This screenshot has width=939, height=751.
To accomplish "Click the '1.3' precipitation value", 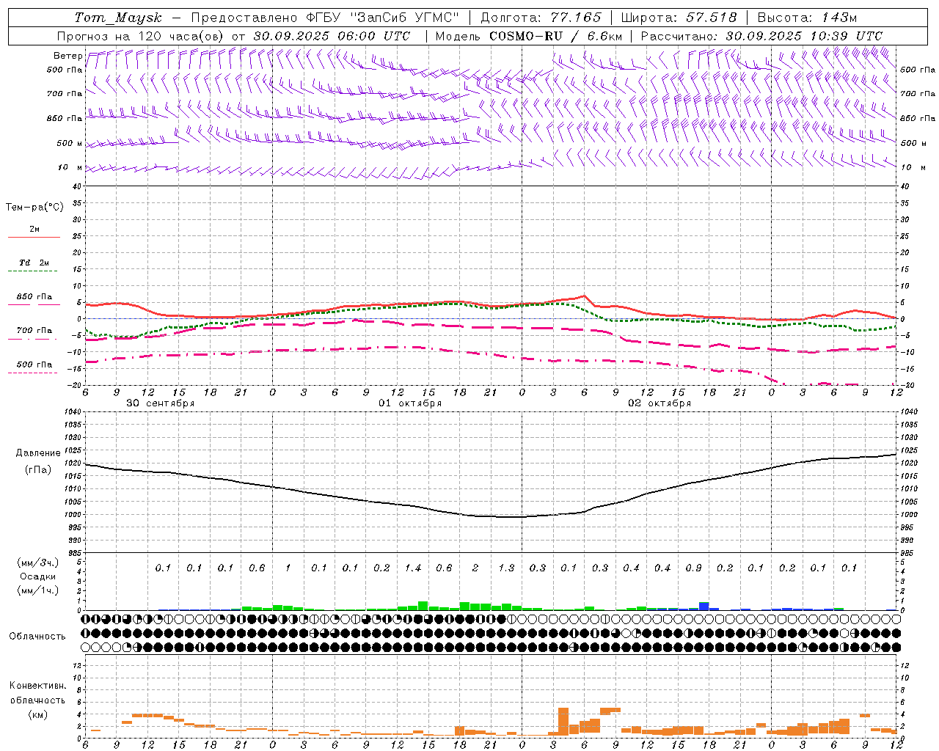I will point(506,568).
